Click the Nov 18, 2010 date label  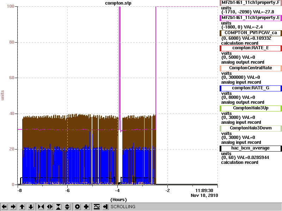tap(204, 196)
